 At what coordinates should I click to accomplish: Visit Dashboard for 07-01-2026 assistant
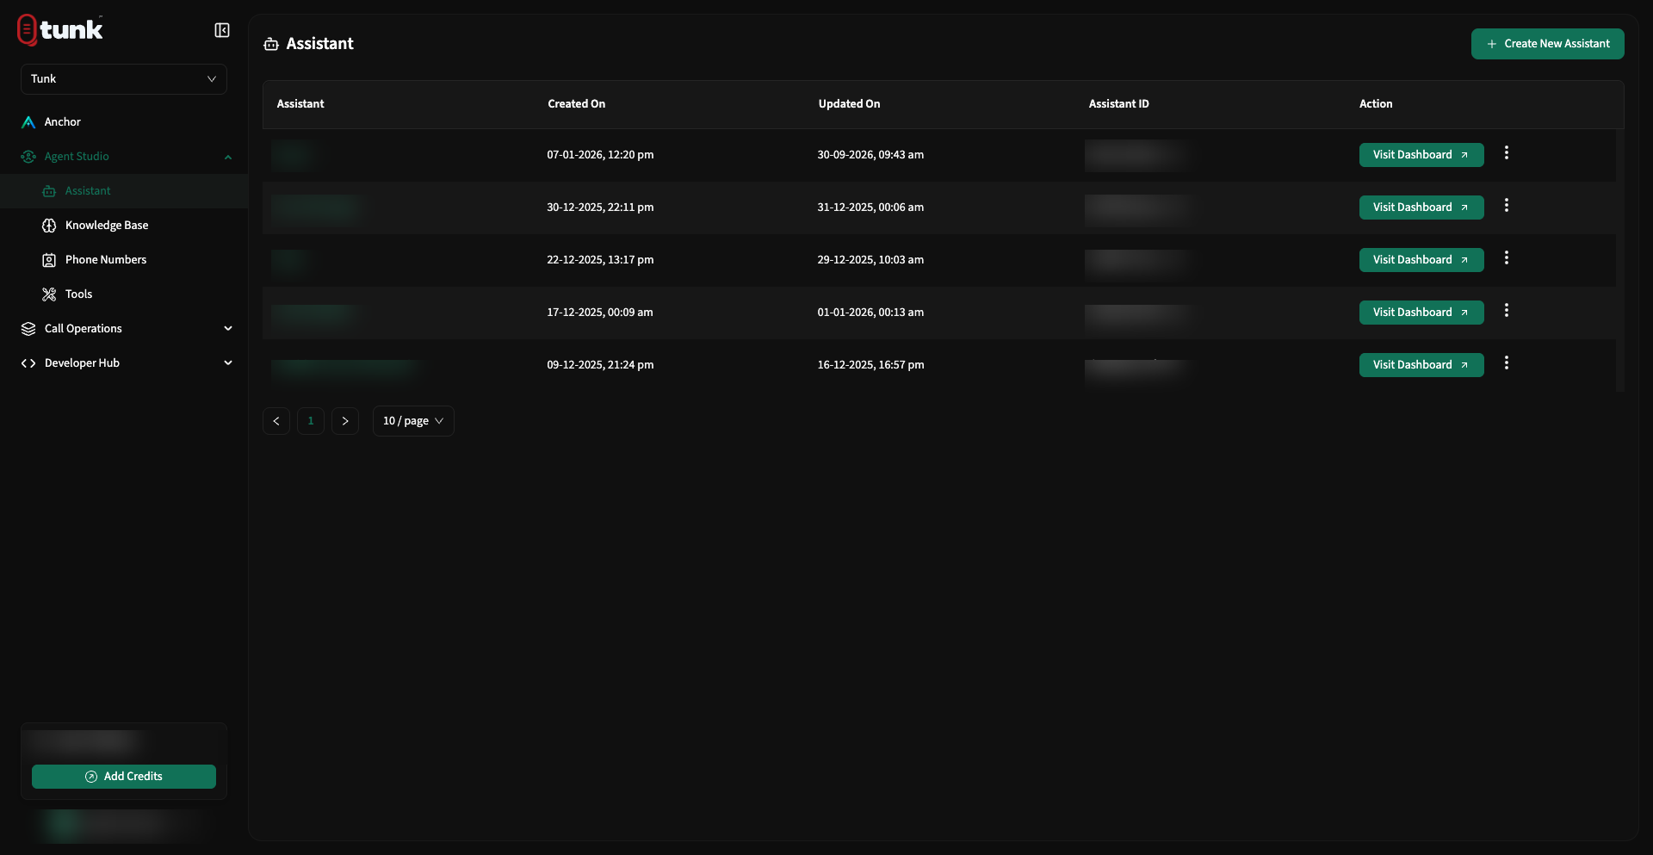click(1421, 155)
